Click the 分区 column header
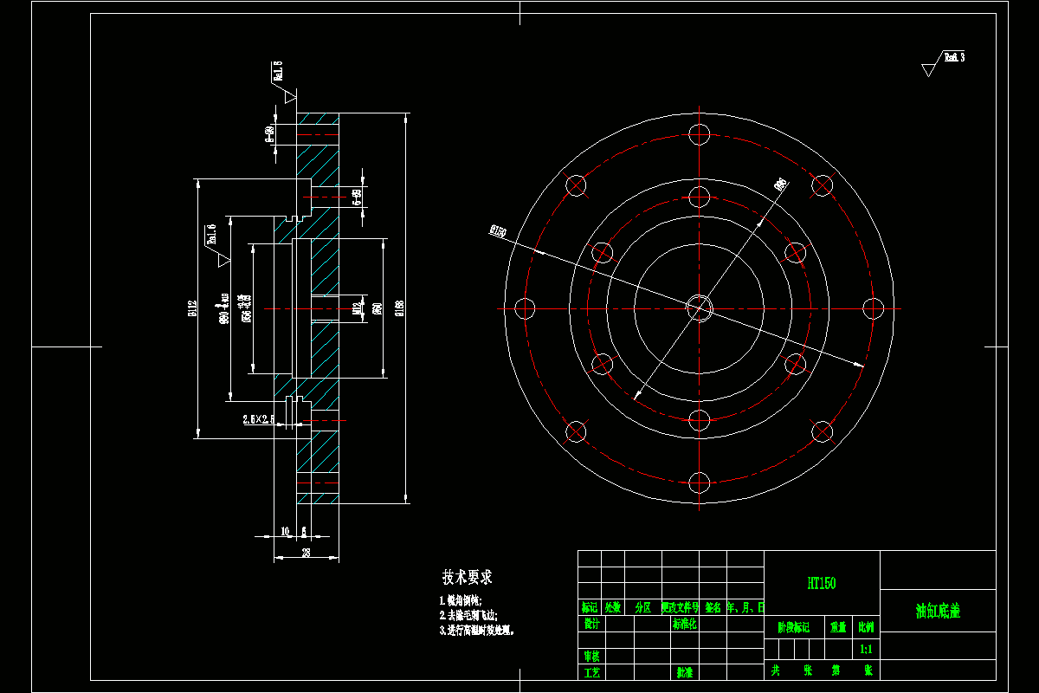Image resolution: width=1039 pixels, height=693 pixels. click(x=642, y=607)
